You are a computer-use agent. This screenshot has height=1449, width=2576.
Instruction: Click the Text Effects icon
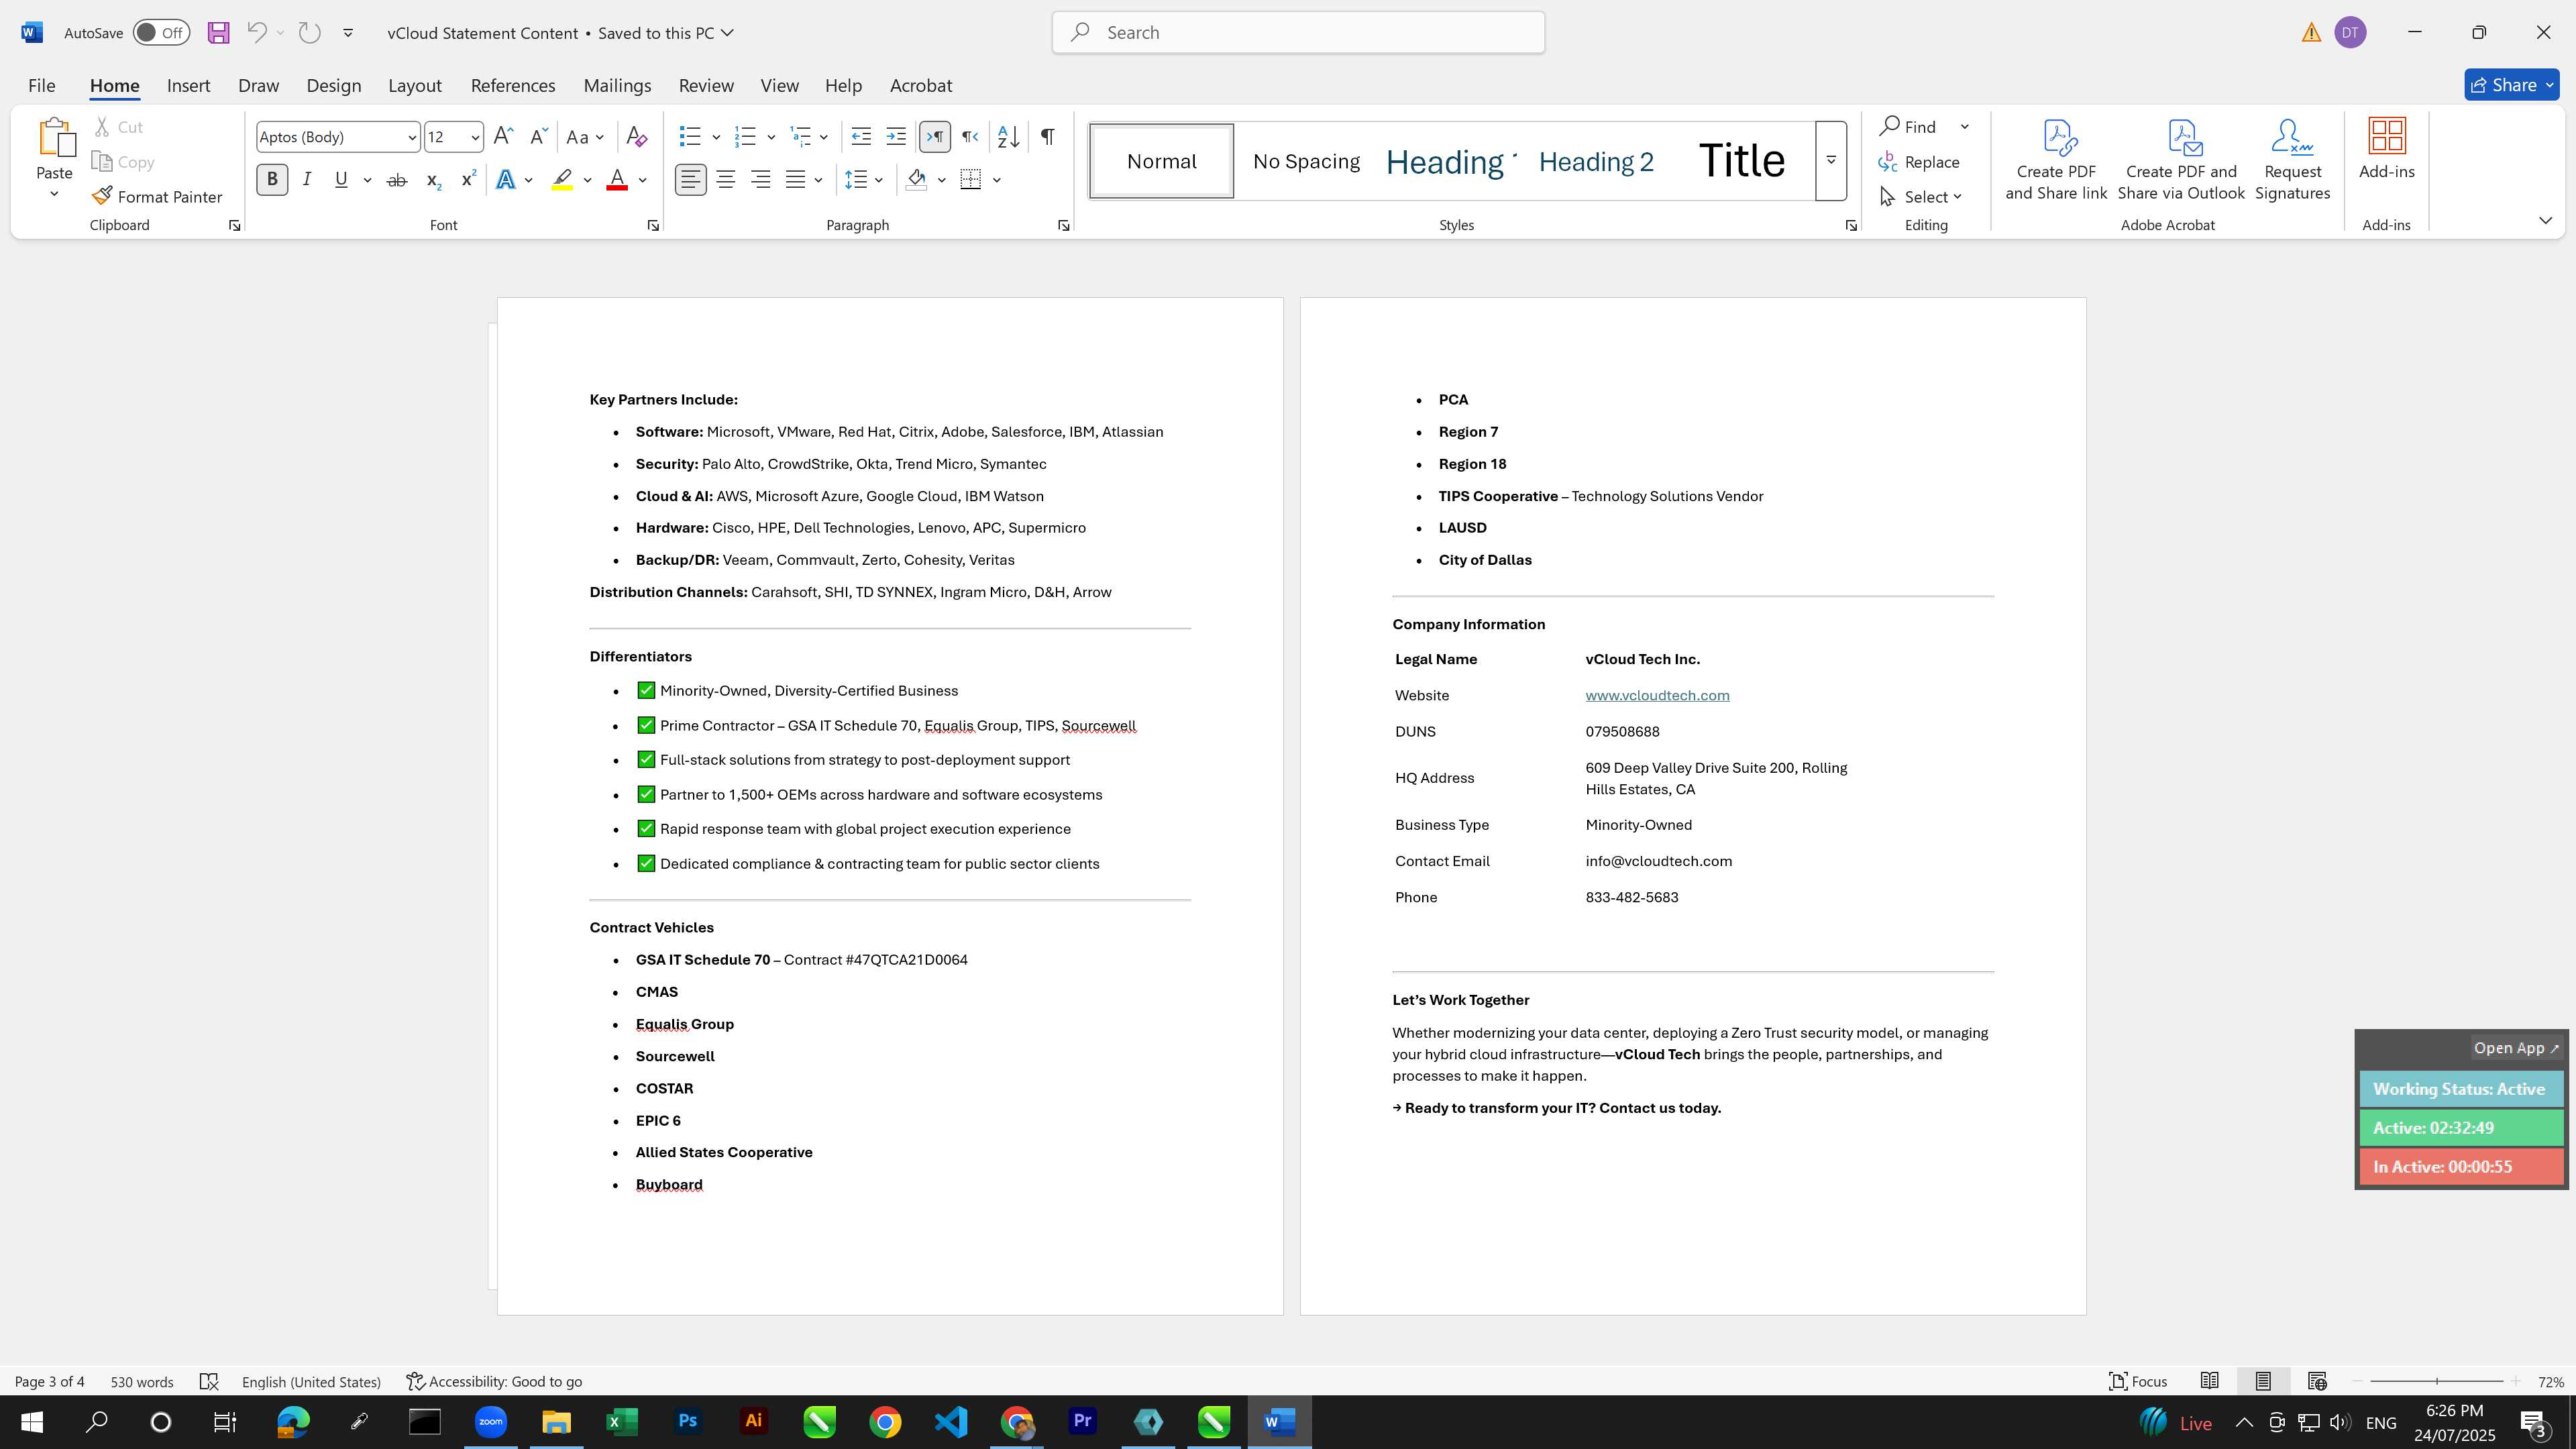click(506, 180)
